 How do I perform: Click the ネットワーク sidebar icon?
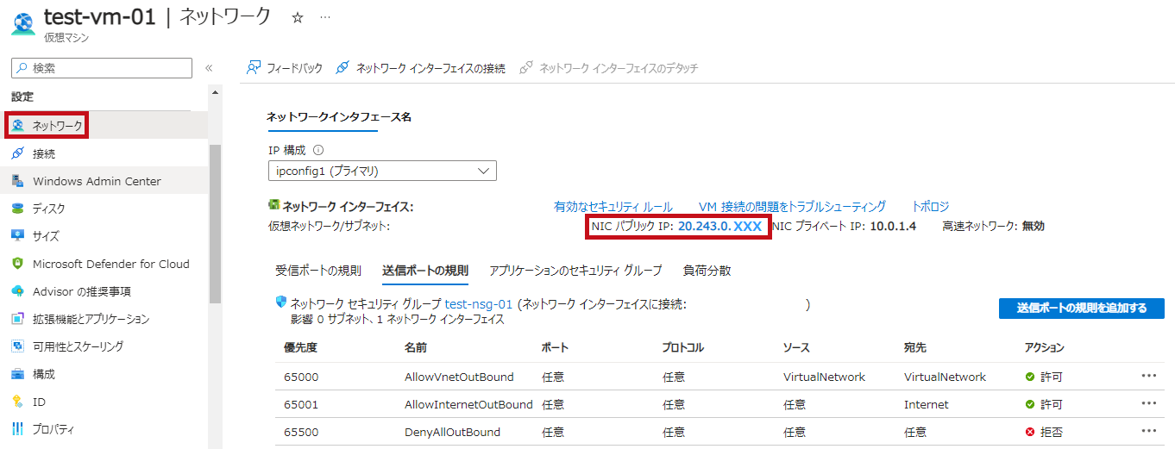click(18, 126)
